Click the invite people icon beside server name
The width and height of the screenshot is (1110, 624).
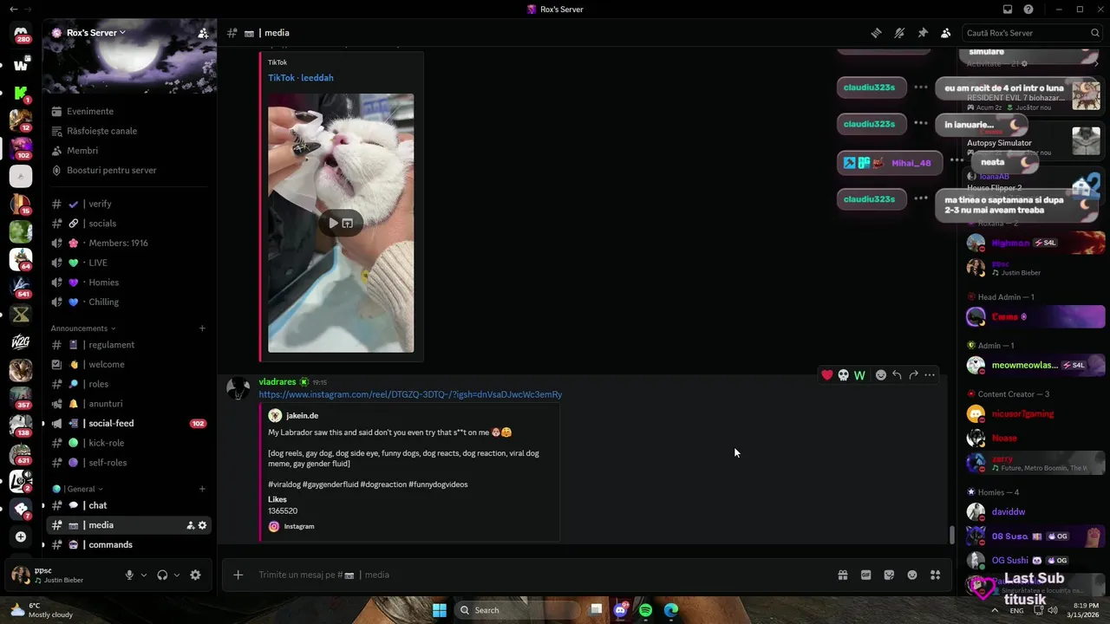(203, 33)
